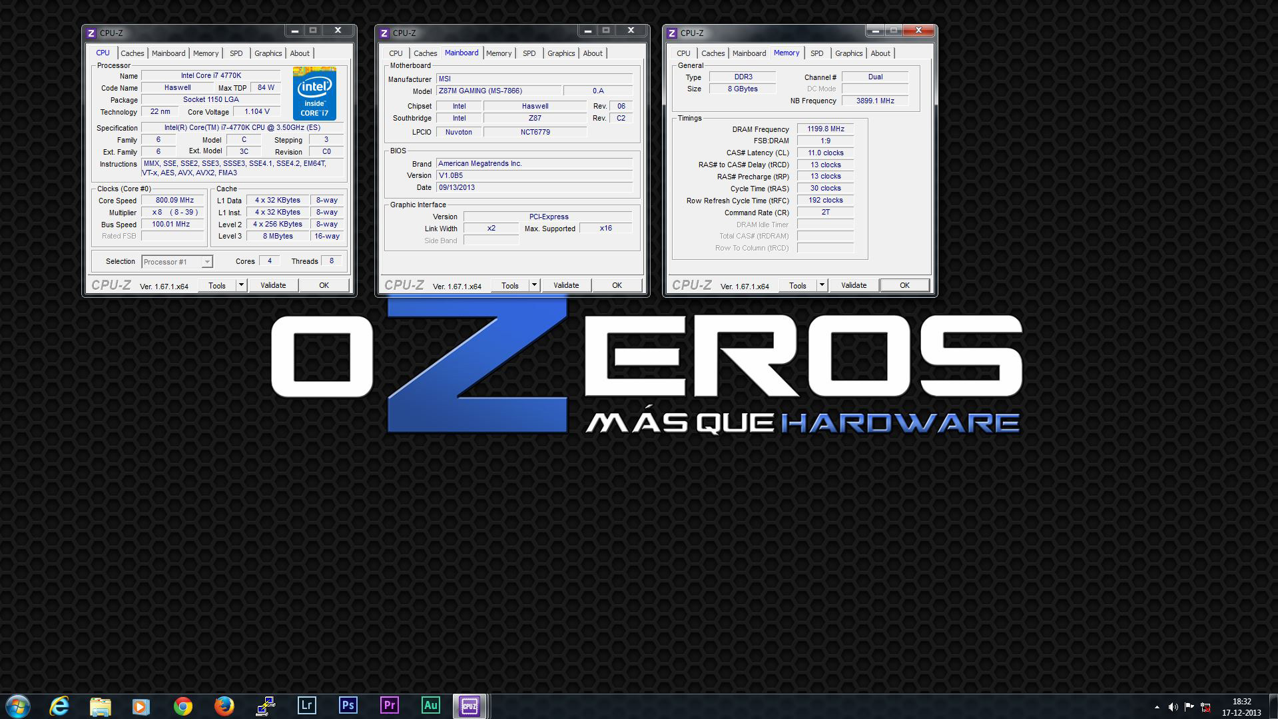Click Validate in the Mainboard window

point(566,285)
